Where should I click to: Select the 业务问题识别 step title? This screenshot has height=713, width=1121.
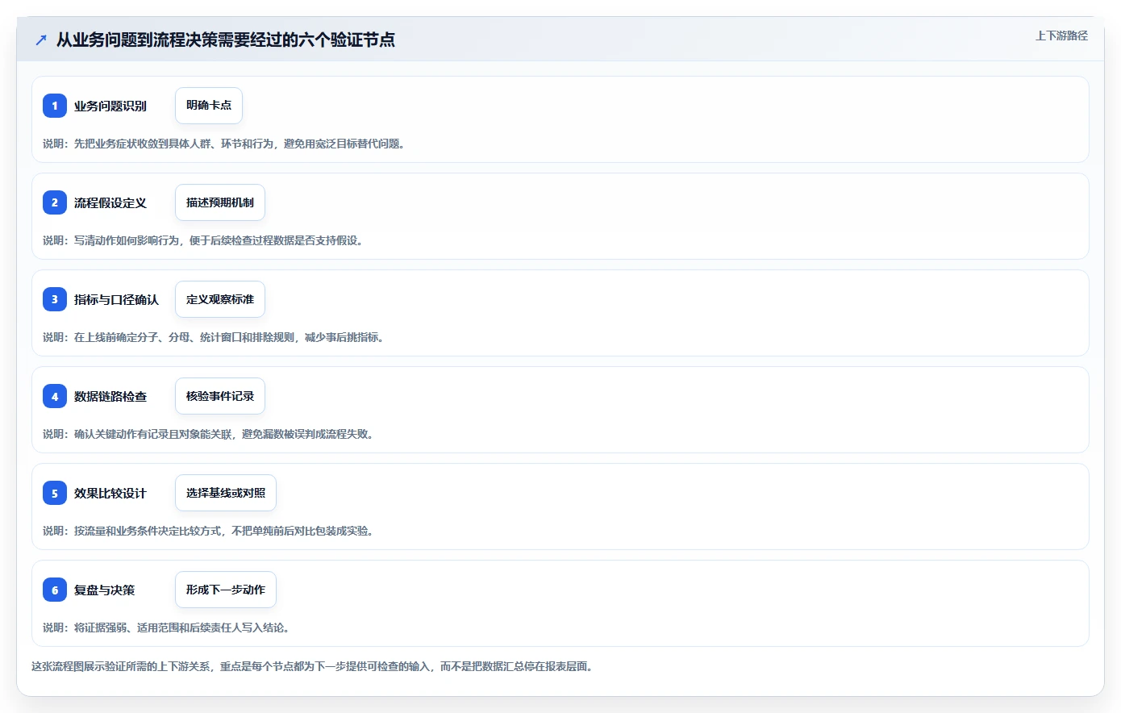(110, 106)
